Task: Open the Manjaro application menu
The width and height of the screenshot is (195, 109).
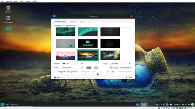Action: coord(2,104)
